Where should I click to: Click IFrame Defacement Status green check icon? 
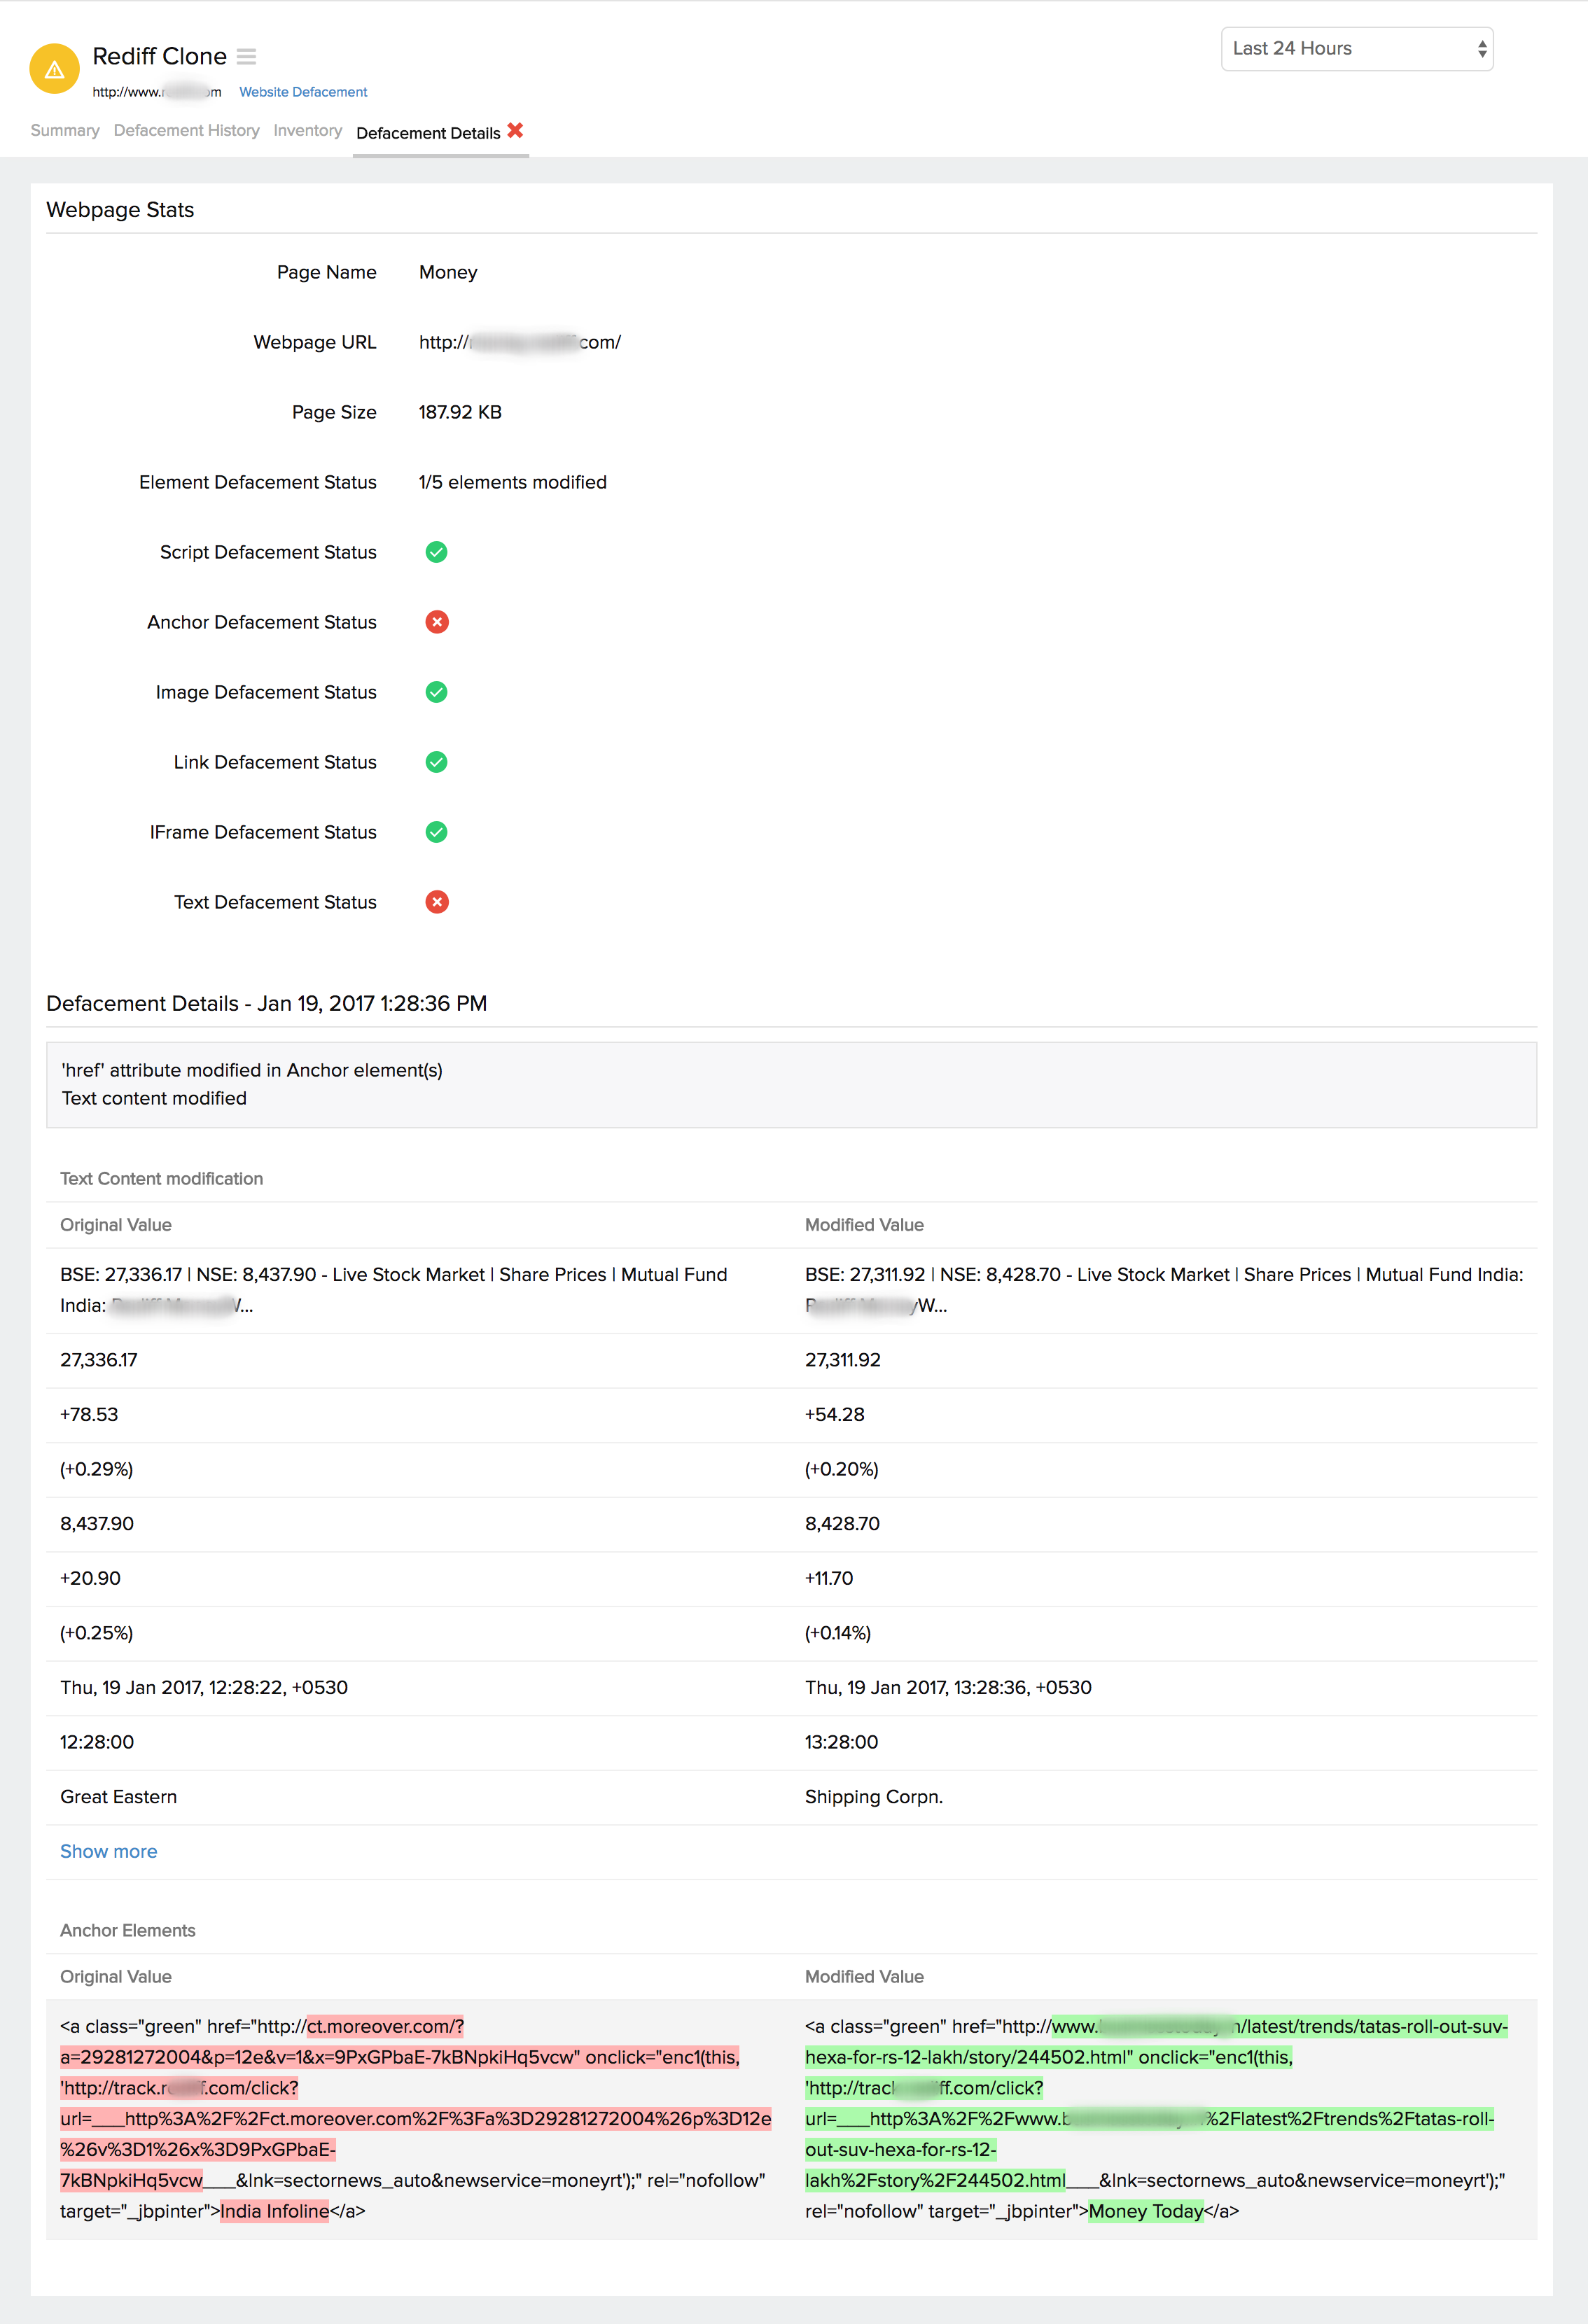(436, 832)
